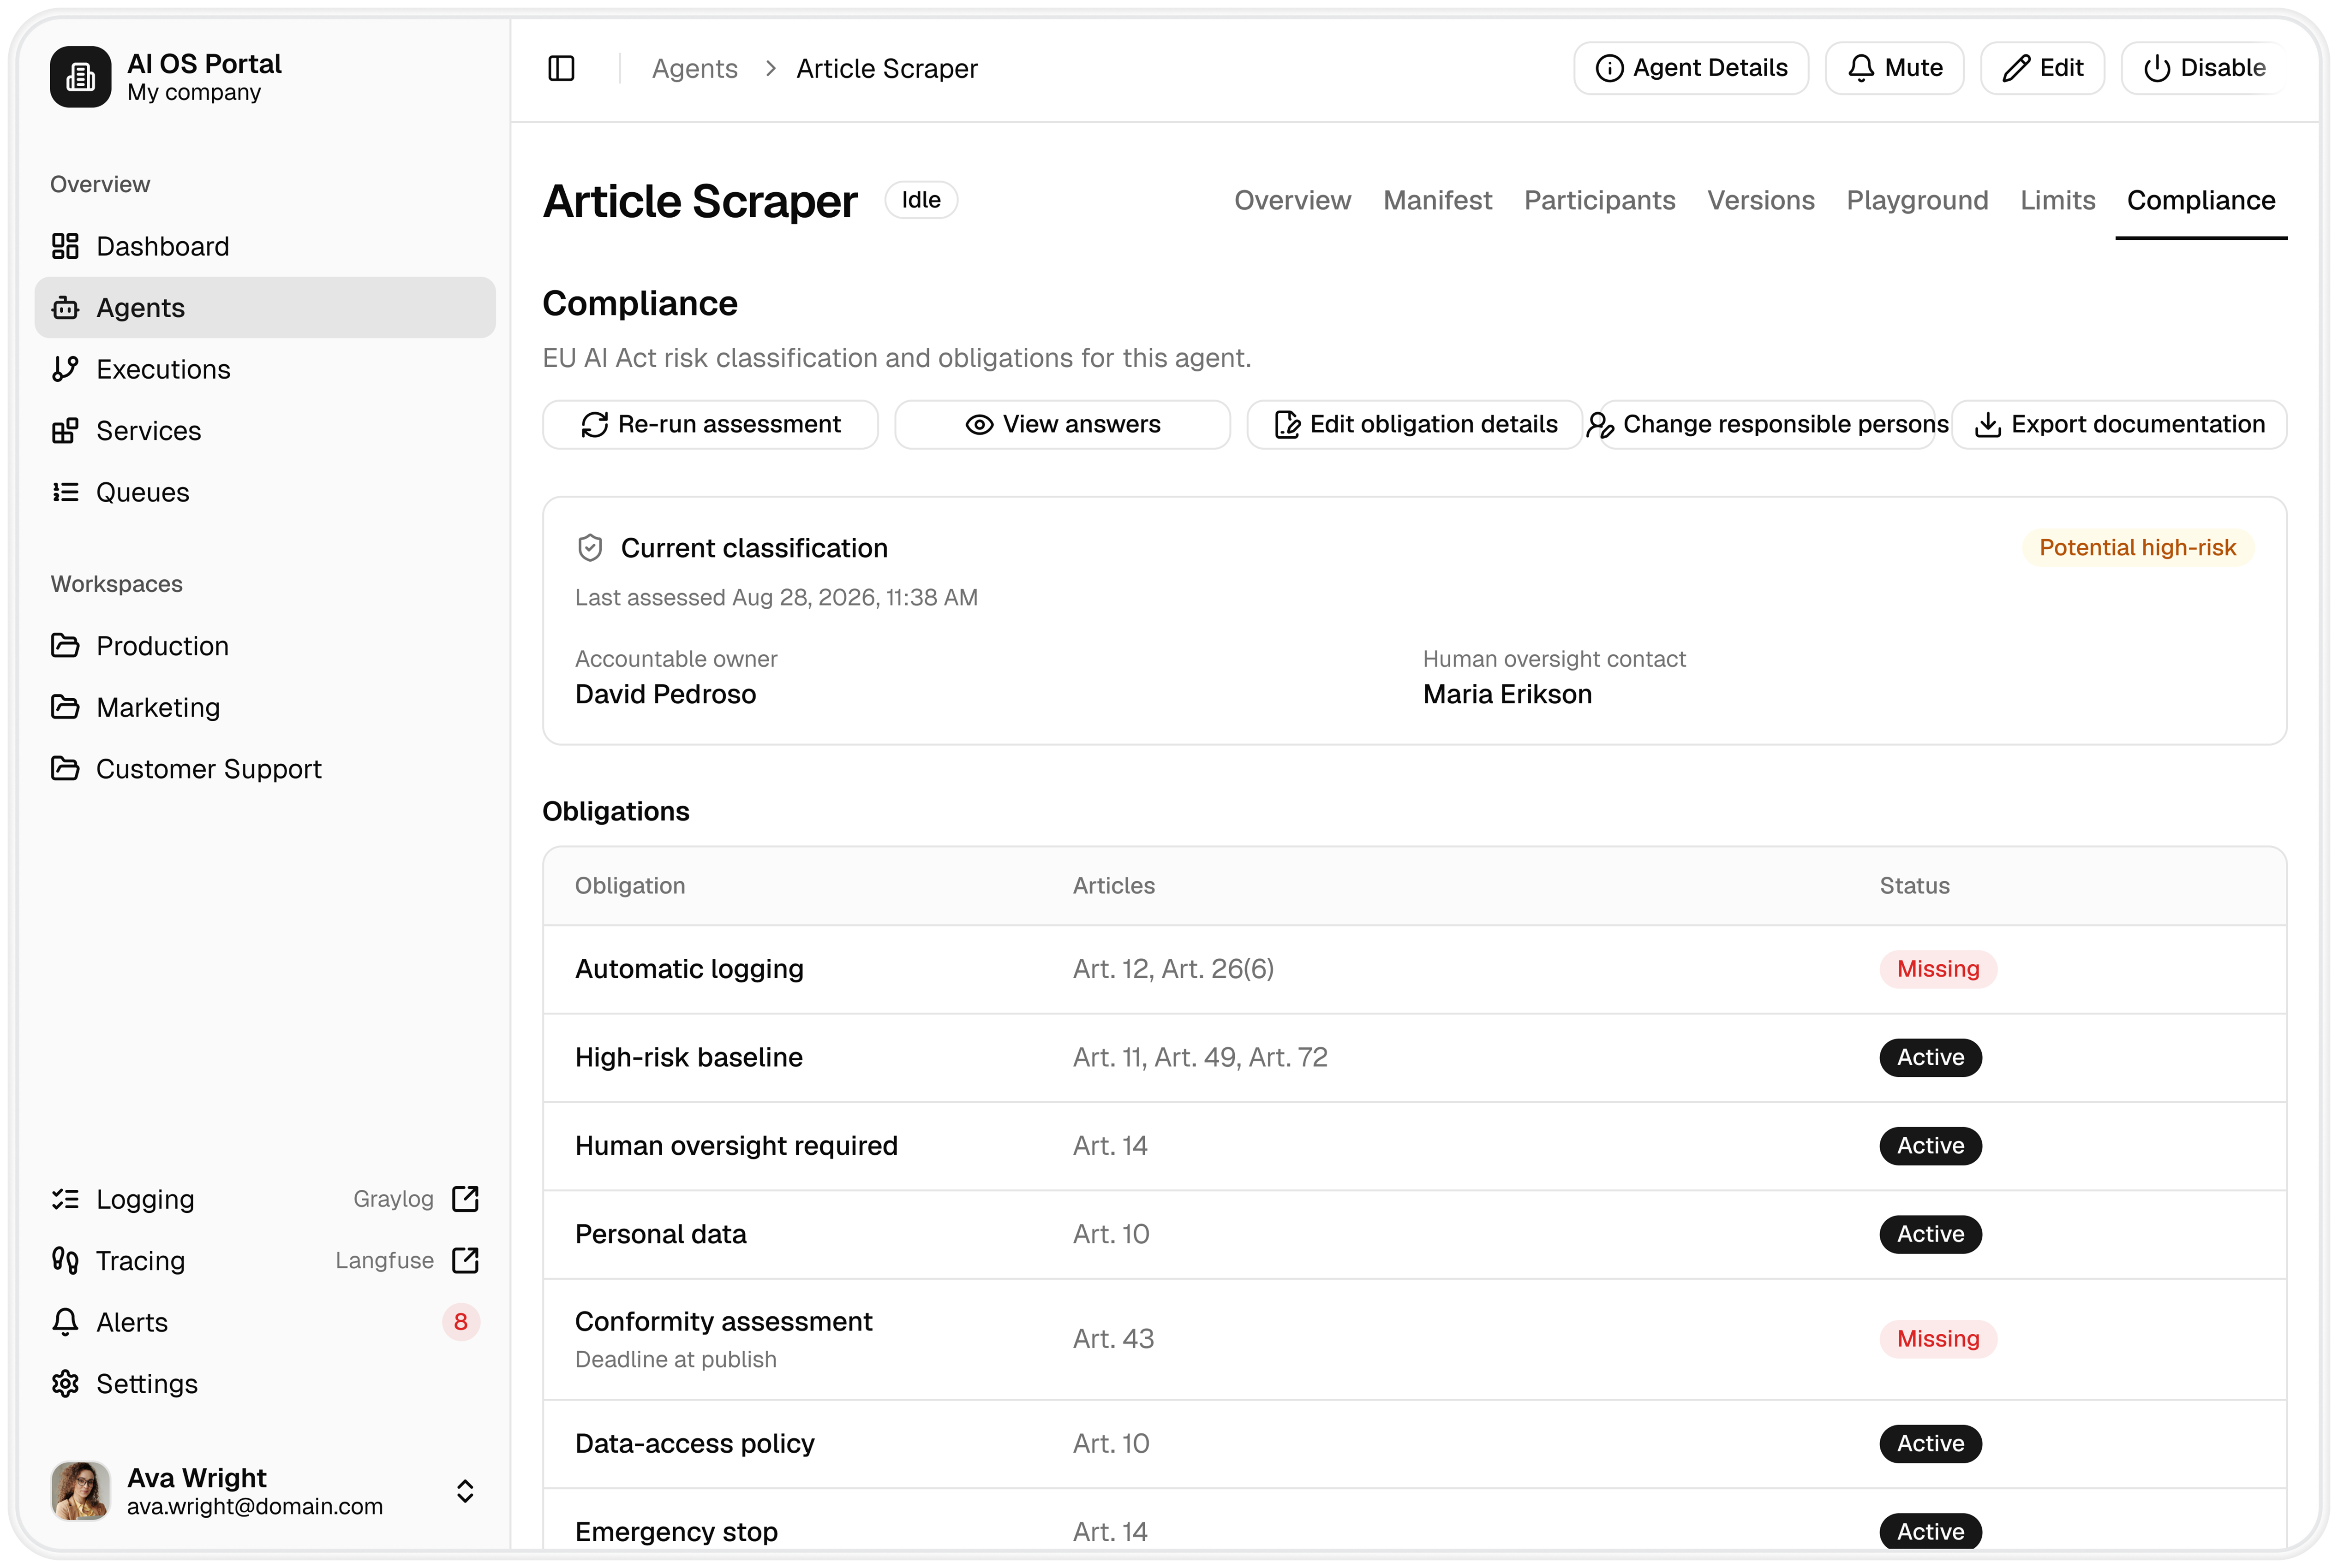Select the Compliance tab
2338x1568 pixels.
click(x=2200, y=200)
